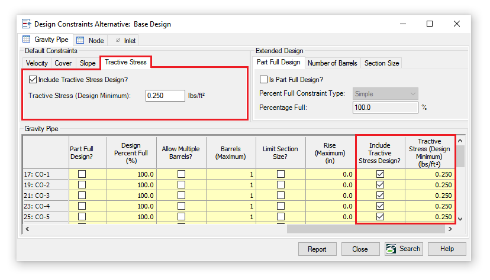Click the table's horizontal scrollbar right arrow
Image resolution: width=490 pixels, height=280 pixels.
450,229
